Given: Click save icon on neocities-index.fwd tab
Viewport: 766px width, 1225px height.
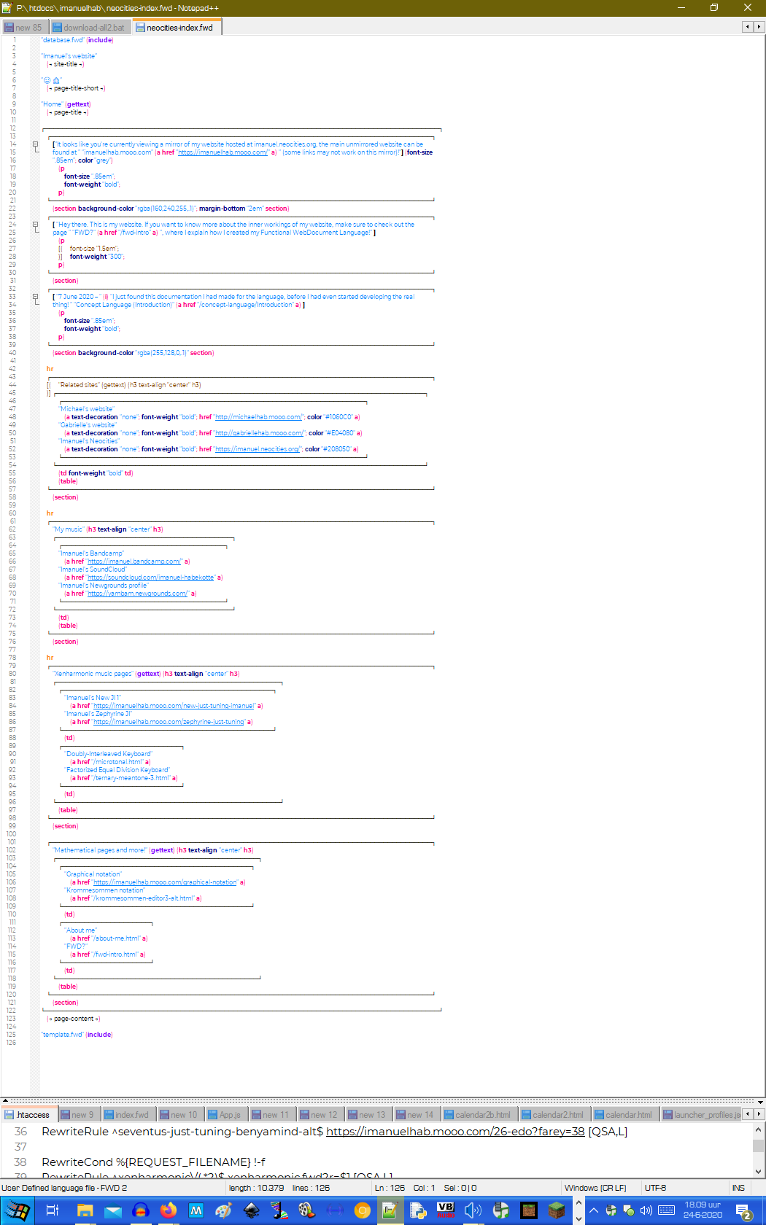Looking at the screenshot, I should coord(140,28).
